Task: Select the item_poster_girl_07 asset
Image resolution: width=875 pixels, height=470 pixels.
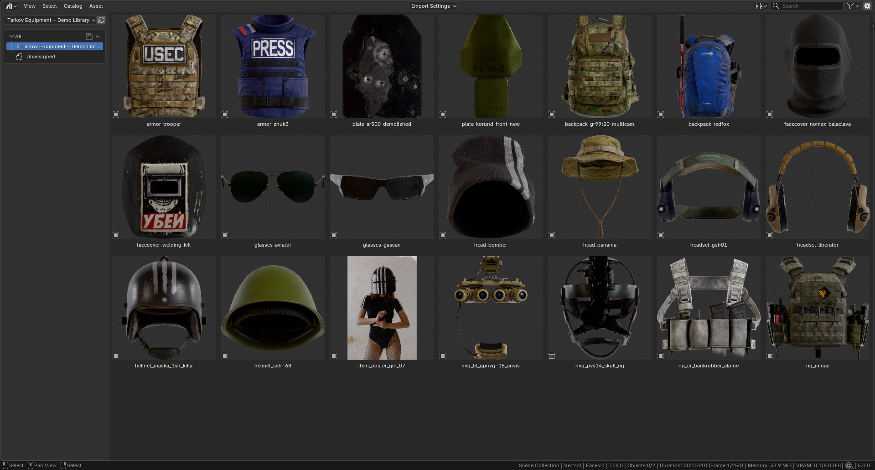Action: coord(382,308)
